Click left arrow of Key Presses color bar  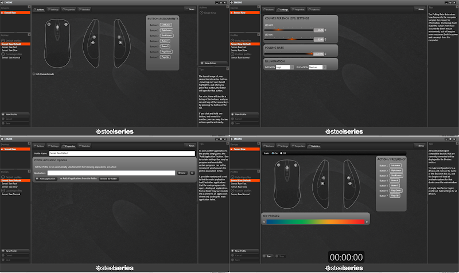[x=264, y=222]
